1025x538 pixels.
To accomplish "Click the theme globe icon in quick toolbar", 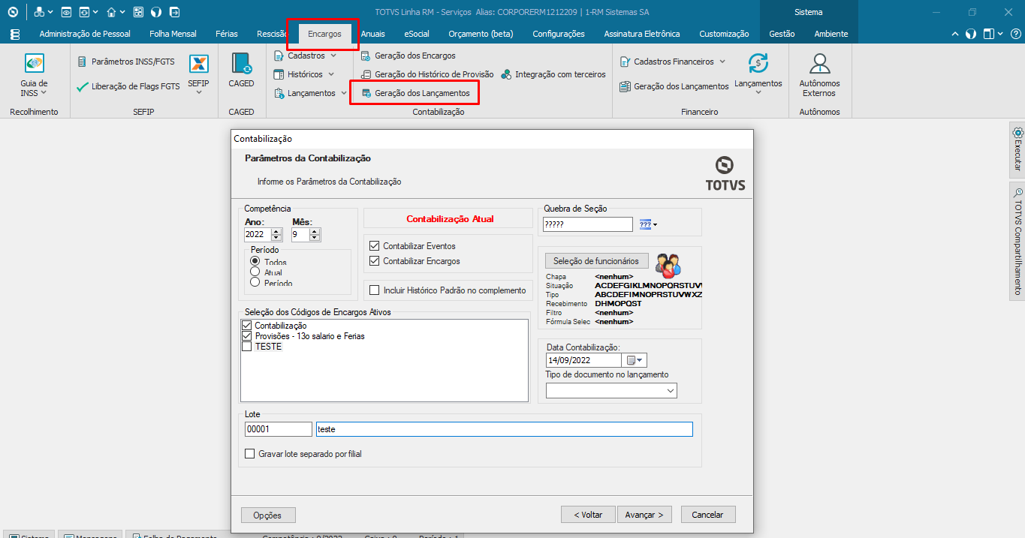I will pyautogui.click(x=156, y=12).
